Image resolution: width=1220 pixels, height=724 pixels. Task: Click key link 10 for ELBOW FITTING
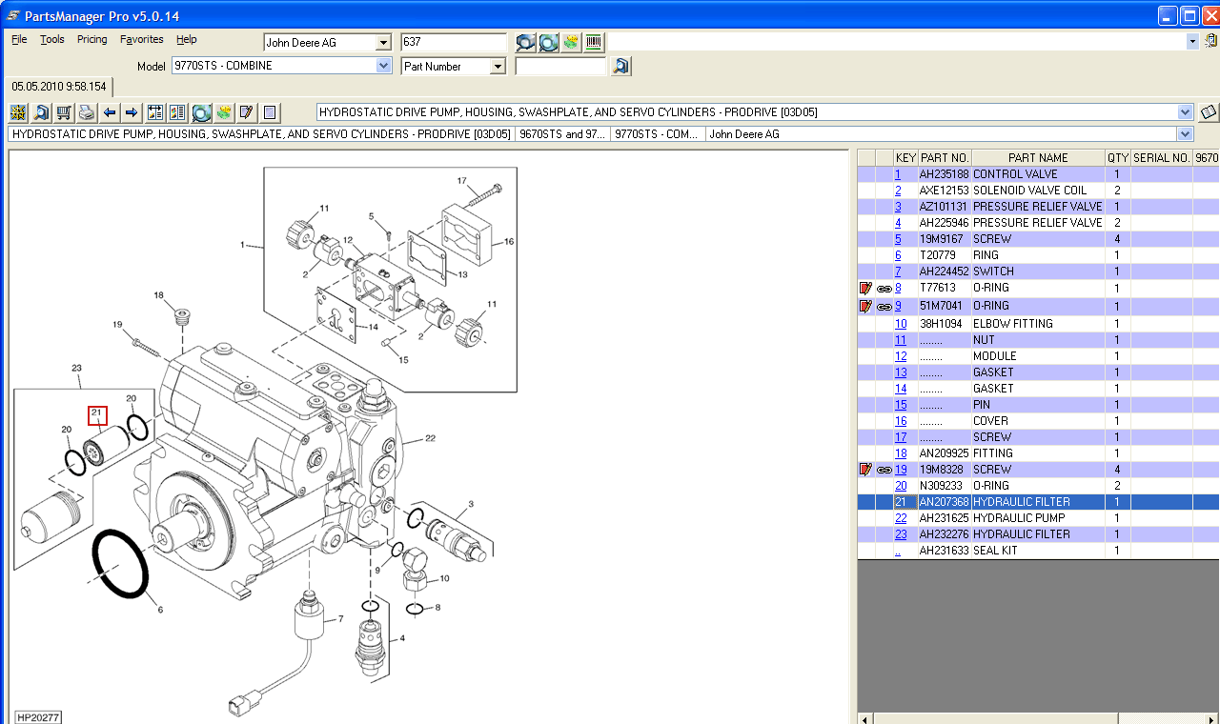pyautogui.click(x=901, y=324)
